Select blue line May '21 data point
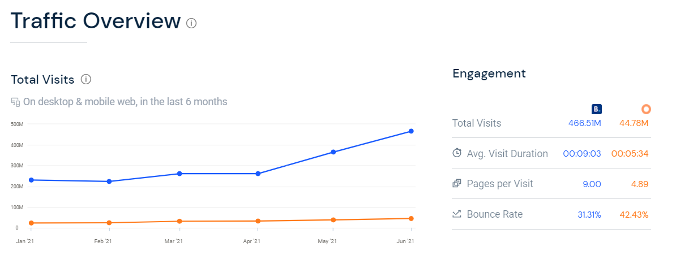Viewport: 676px width, 255px height. point(333,152)
